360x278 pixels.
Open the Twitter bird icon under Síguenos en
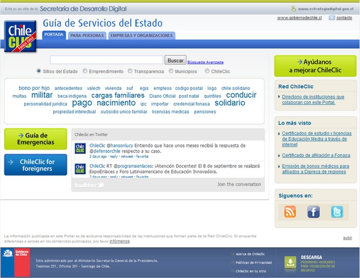coord(337,212)
